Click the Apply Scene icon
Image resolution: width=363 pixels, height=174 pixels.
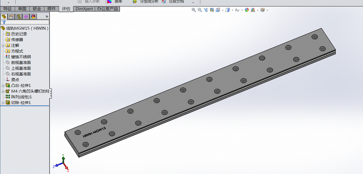click(x=253, y=10)
